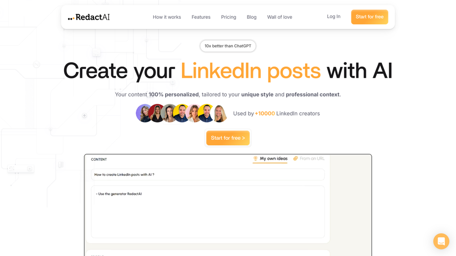Open How it works in navigation
456x256 pixels.
(x=167, y=17)
